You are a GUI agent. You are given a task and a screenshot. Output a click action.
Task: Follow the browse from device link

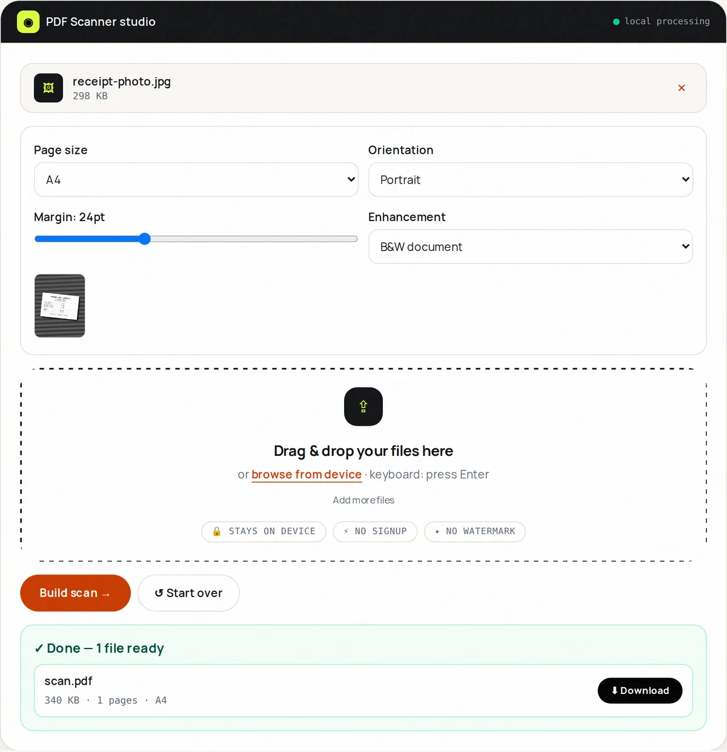tap(307, 474)
